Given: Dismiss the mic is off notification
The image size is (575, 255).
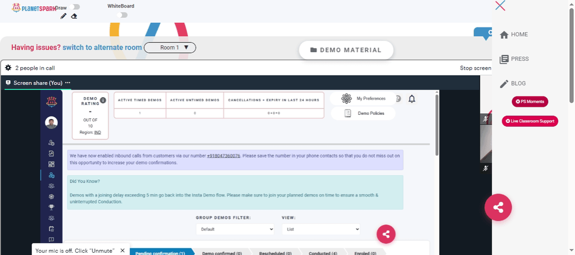Looking at the screenshot, I should (122, 250).
